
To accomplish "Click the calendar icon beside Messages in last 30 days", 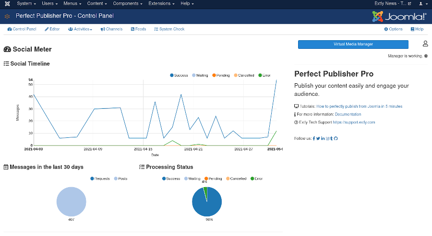I will [6, 167].
